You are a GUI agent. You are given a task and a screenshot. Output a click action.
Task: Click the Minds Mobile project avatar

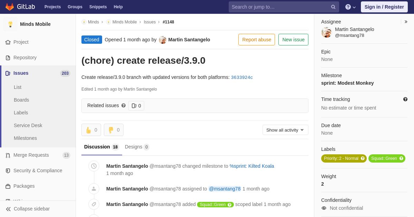pos(10,24)
